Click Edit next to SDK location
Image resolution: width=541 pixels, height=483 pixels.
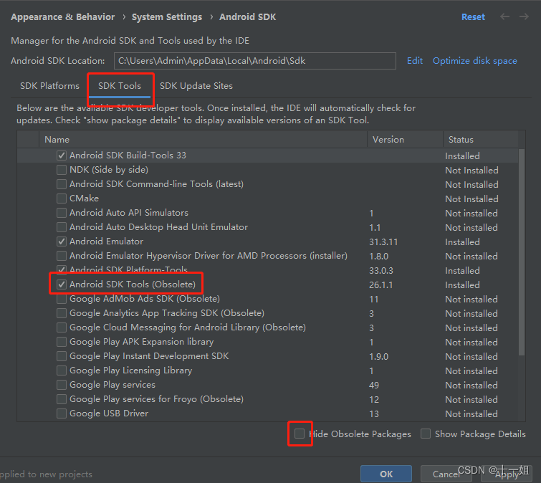[x=415, y=61]
